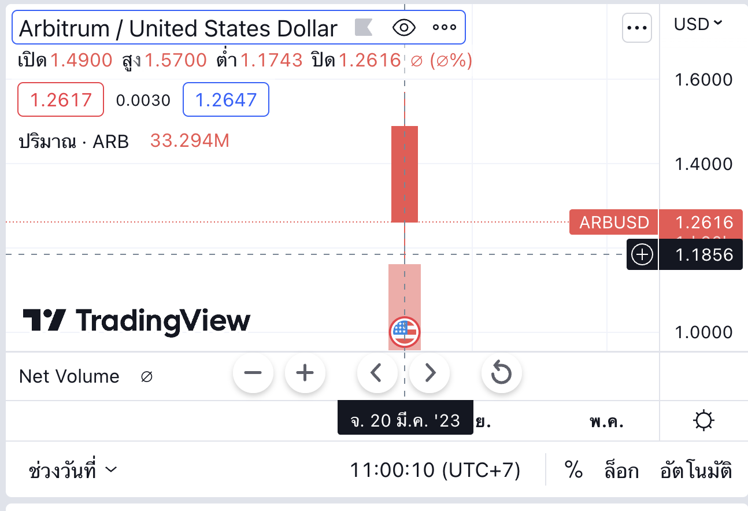
Task: Toggle the percent scale mode
Action: coord(573,471)
